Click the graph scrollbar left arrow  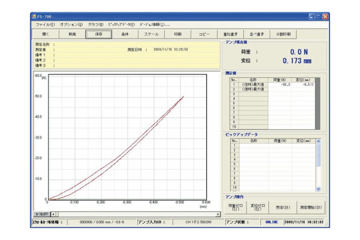53,214
